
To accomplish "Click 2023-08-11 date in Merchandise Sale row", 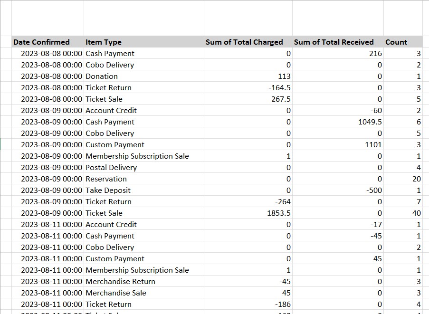I will click(48, 293).
